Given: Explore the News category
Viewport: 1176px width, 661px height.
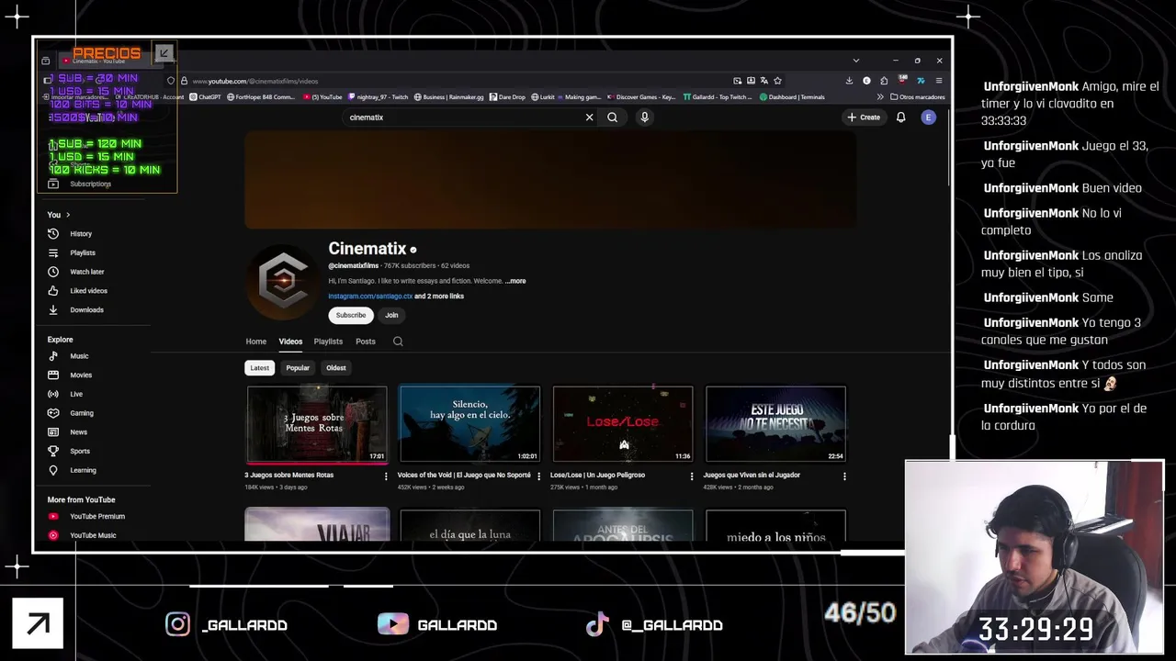Looking at the screenshot, I should [79, 432].
